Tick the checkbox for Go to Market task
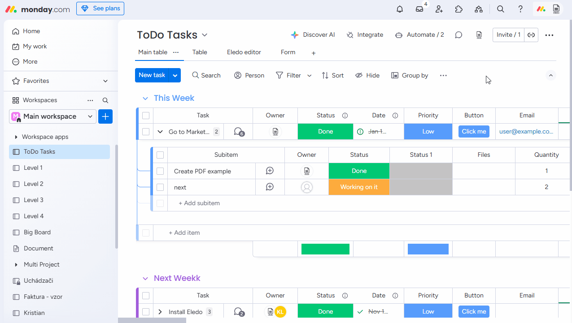 pos(146,132)
